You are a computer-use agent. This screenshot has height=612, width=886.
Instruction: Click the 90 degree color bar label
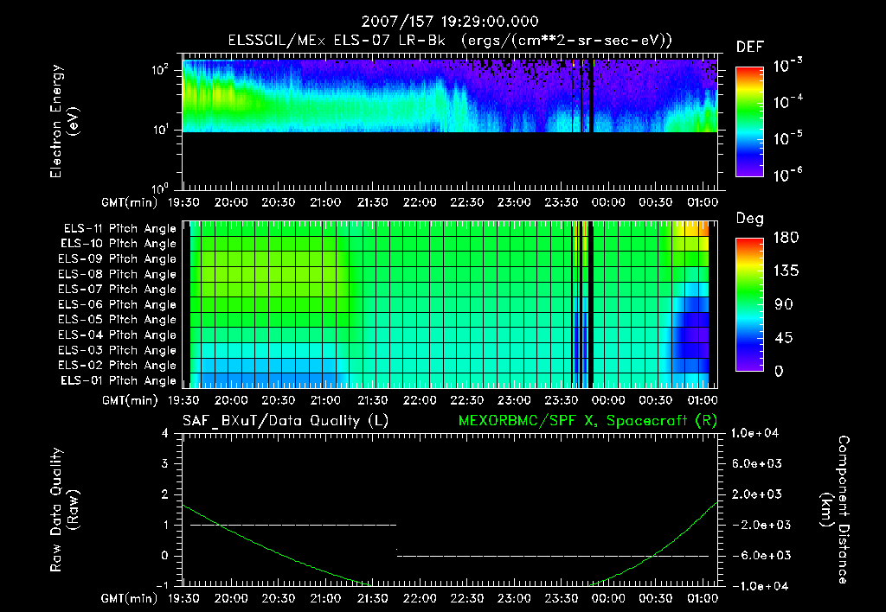(783, 305)
